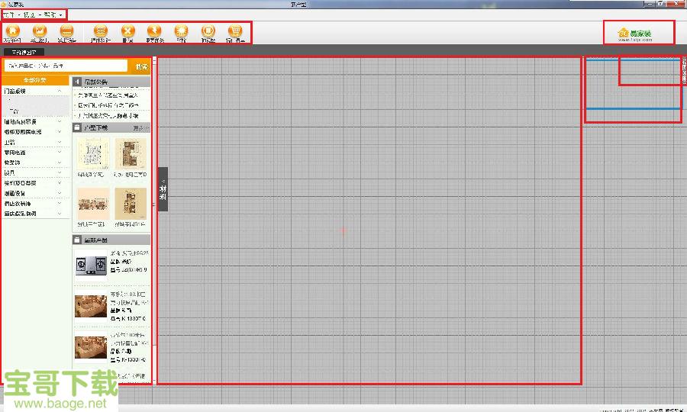Viewport: 687px width, 412px height.
Task: Click the lightning bolt toolbar icon
Action: tap(154, 31)
